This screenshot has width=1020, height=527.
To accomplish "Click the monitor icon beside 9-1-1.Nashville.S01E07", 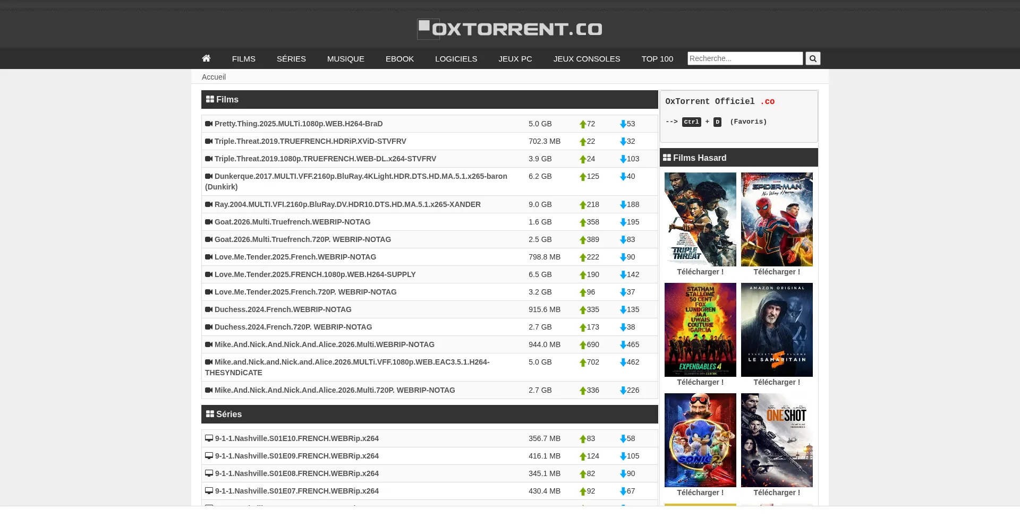I will 209,491.
